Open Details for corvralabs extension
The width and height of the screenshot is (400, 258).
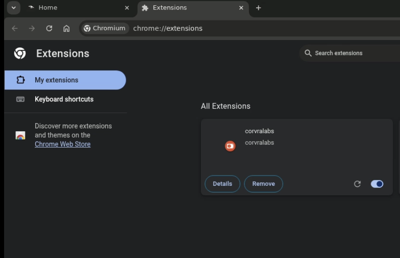[223, 184]
